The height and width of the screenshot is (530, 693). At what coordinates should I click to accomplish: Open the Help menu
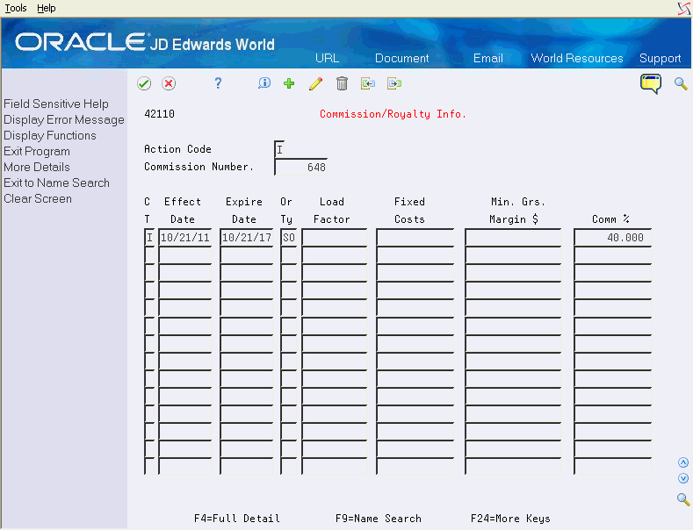[x=47, y=8]
